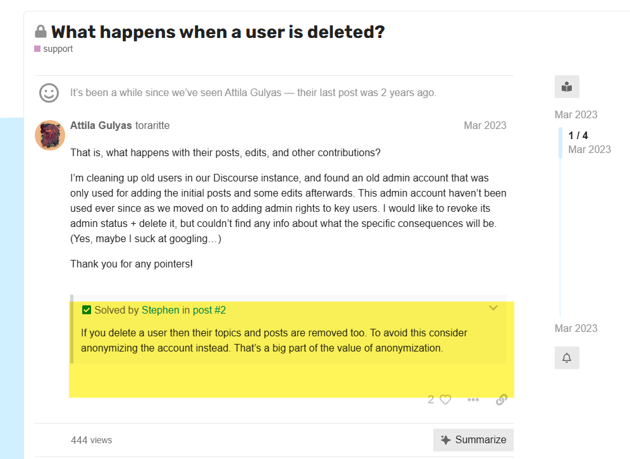Open the topic map book icon button
This screenshot has width=630, height=459.
(x=567, y=87)
